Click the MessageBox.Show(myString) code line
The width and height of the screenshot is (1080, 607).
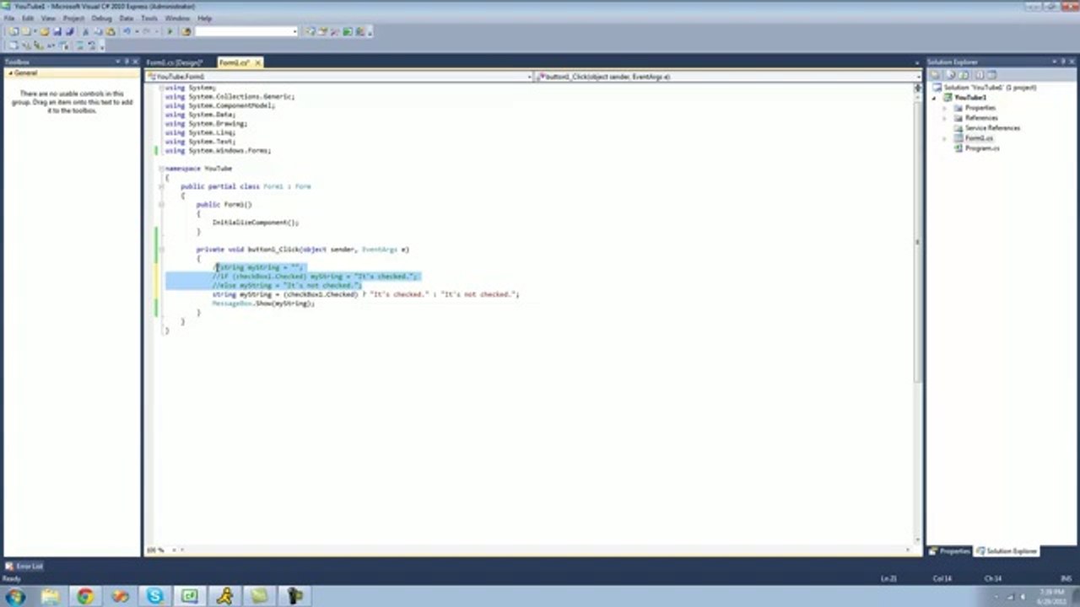pyautogui.click(x=262, y=303)
